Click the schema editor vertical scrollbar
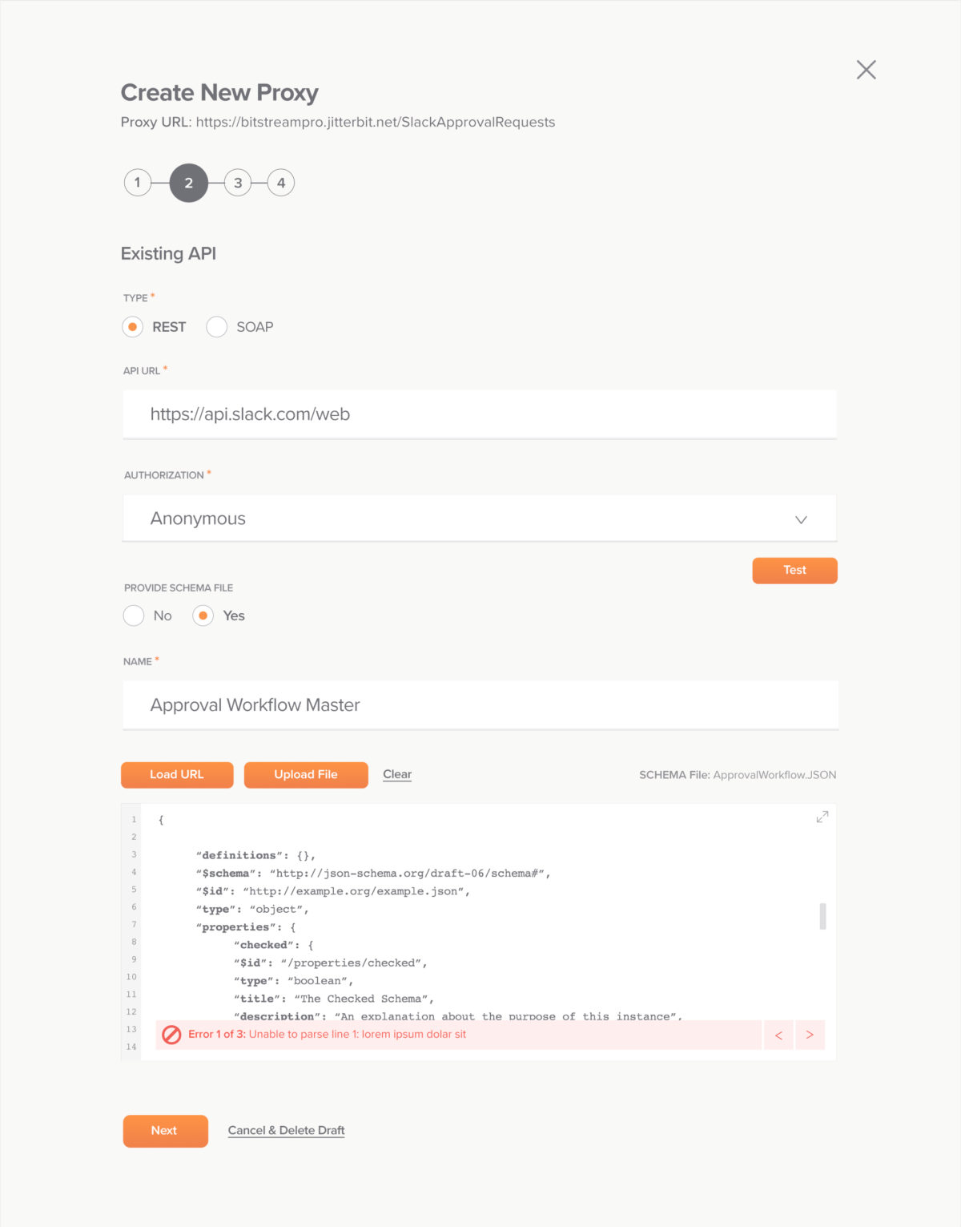961x1227 pixels. [x=822, y=916]
